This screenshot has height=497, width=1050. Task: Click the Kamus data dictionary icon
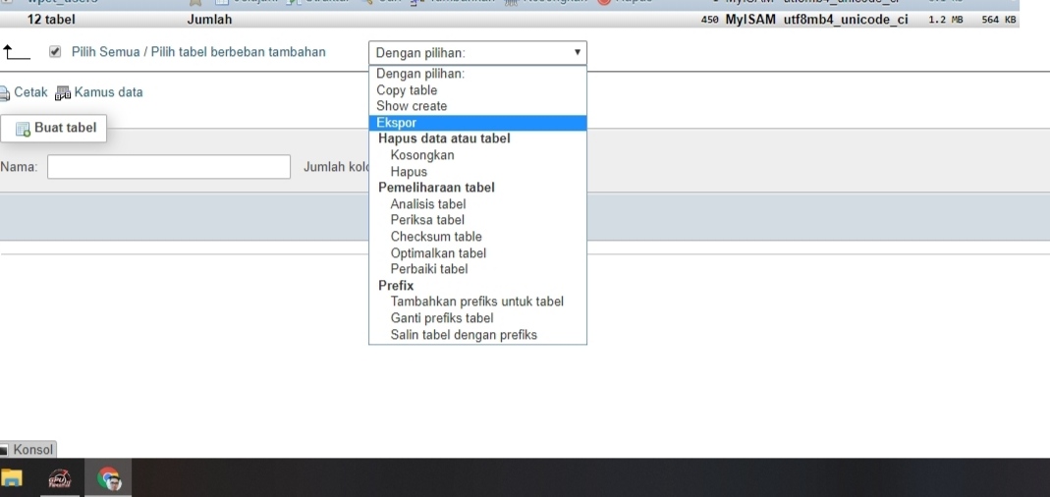pos(63,93)
